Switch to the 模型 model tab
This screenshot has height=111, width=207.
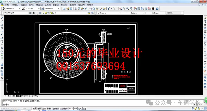[x=18, y=96]
